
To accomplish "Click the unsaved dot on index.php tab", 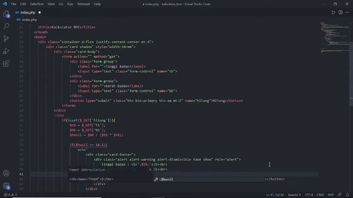I will click(x=40, y=12).
